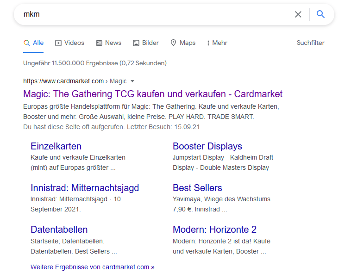The height and width of the screenshot is (279, 357).
Task: Clear the search box with the X icon
Action: [298, 14]
